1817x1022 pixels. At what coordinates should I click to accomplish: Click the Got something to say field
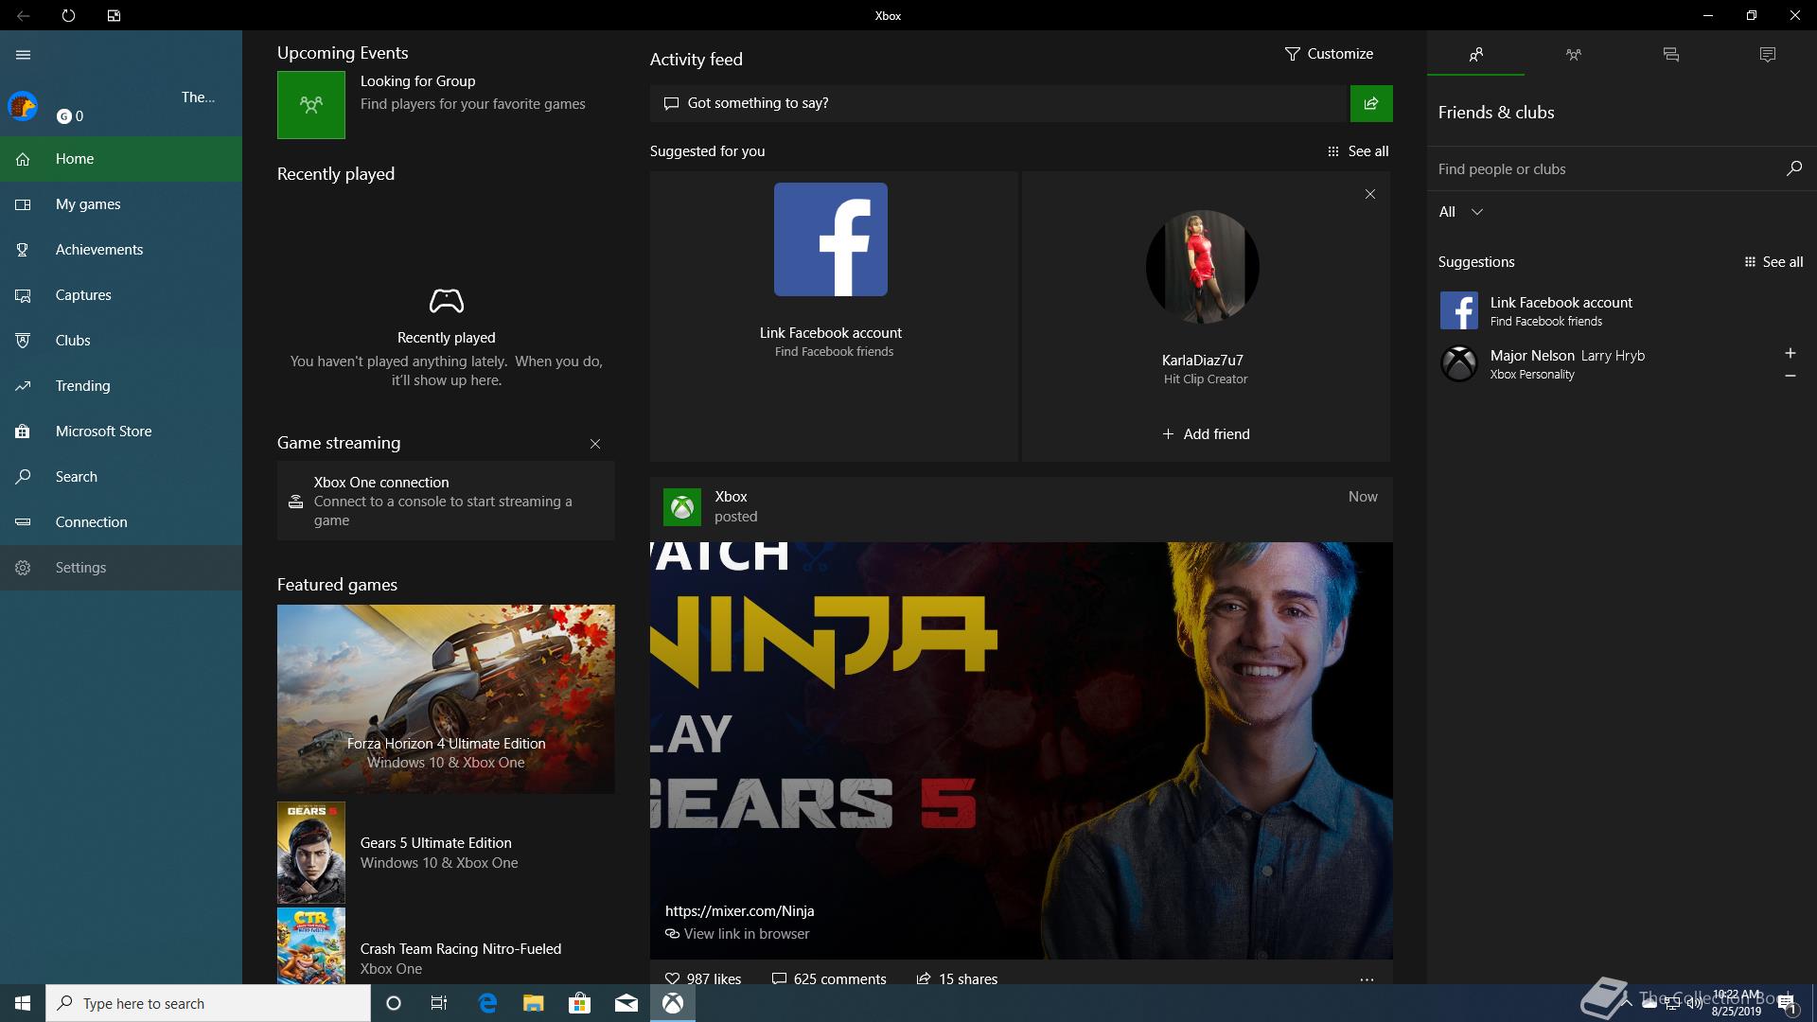click(x=998, y=103)
